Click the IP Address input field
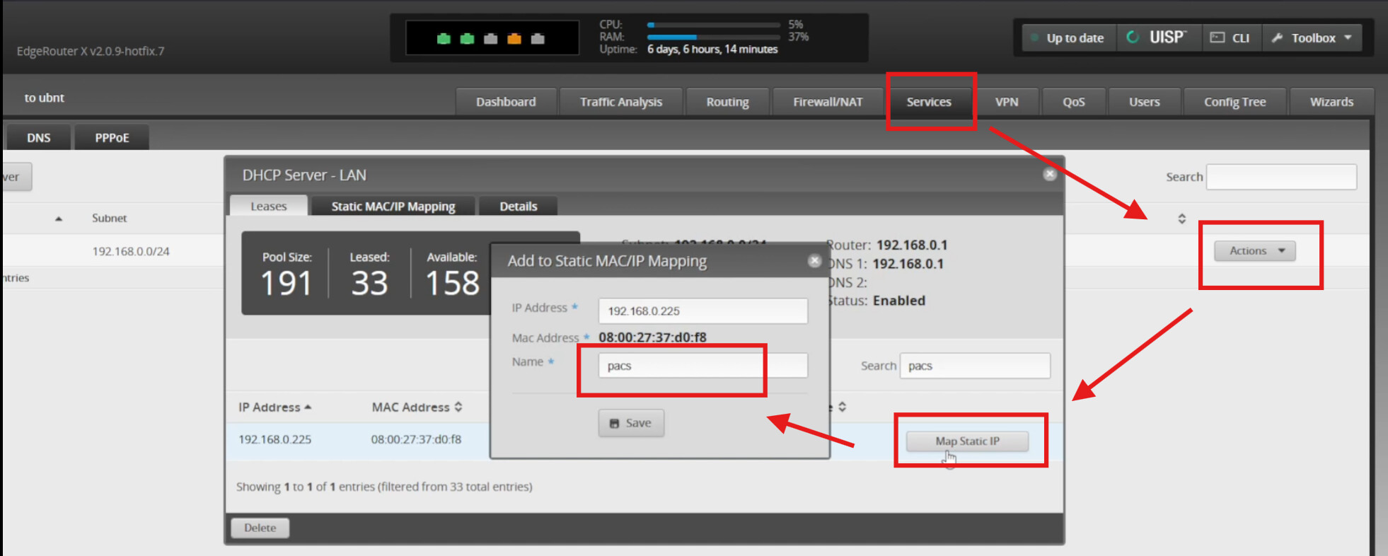 [x=702, y=311]
